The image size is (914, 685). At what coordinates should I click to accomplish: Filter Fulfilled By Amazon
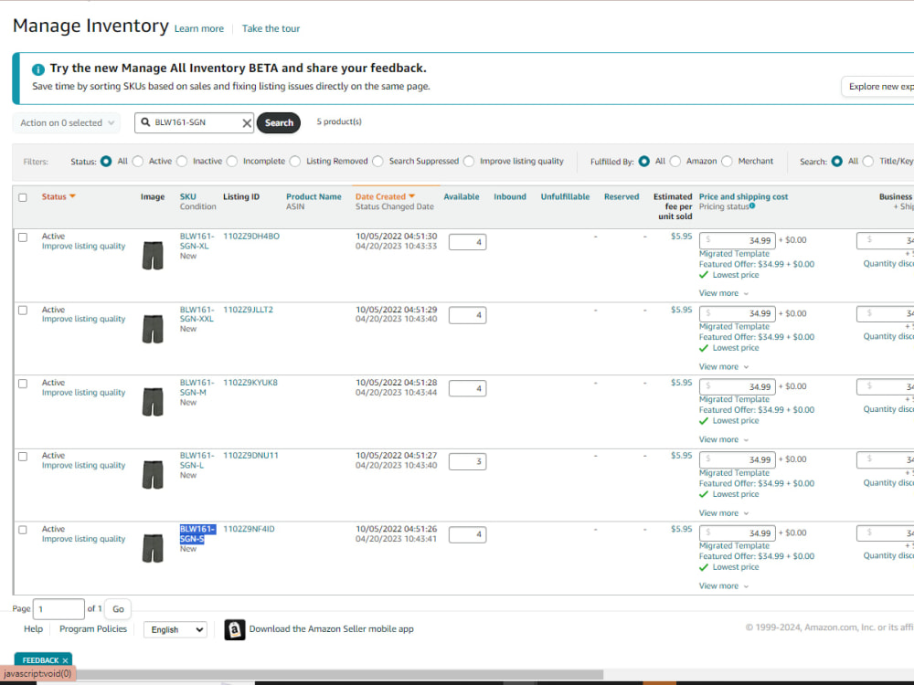tap(675, 162)
